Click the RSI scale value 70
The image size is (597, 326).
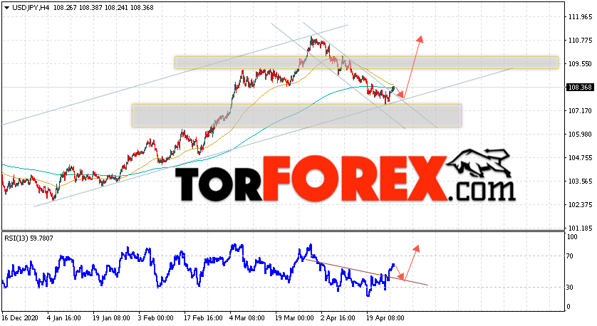click(570, 256)
